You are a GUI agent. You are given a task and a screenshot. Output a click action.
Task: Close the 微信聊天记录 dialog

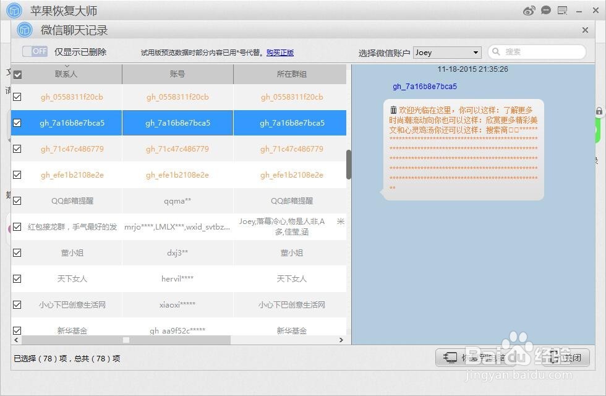click(x=585, y=30)
